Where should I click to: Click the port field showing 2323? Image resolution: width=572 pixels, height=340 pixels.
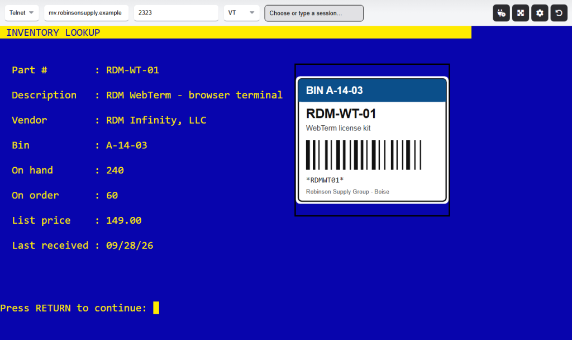pos(176,13)
